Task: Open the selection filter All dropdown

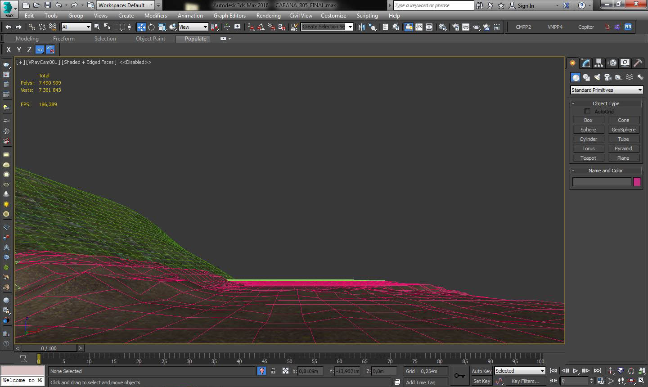Action: point(76,27)
